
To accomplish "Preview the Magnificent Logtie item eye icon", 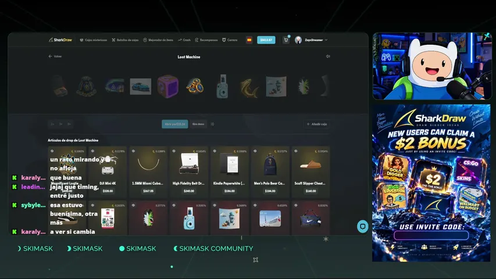I will [x=52, y=151].
